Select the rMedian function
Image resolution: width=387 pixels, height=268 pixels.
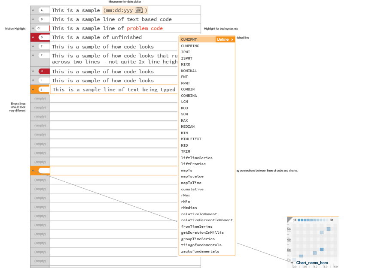(189, 208)
